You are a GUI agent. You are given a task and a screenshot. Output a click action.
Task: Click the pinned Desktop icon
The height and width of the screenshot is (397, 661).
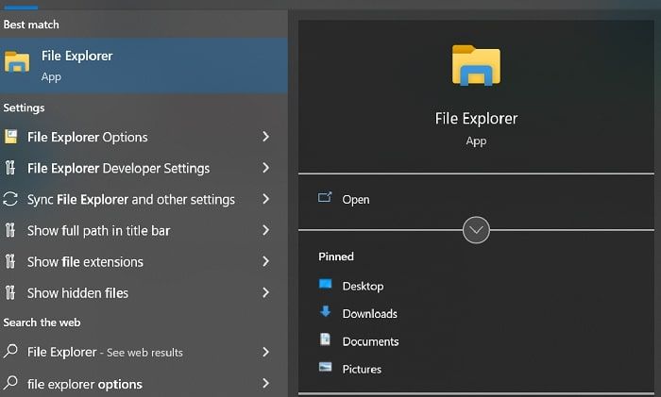[x=325, y=284]
